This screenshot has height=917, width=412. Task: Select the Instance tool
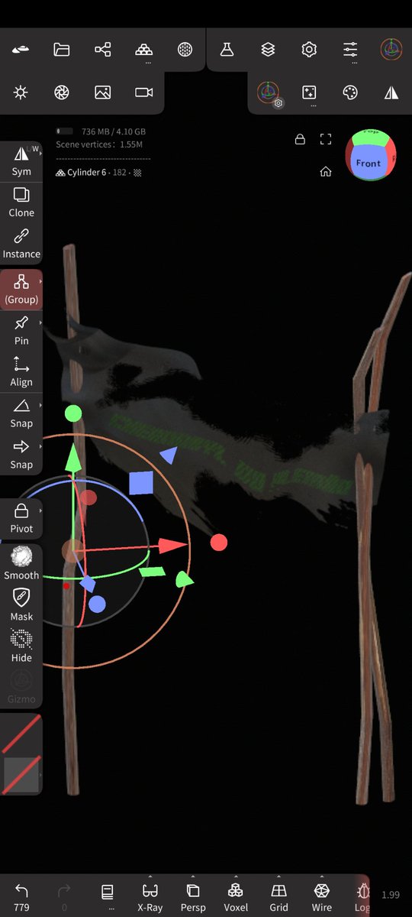click(x=21, y=244)
